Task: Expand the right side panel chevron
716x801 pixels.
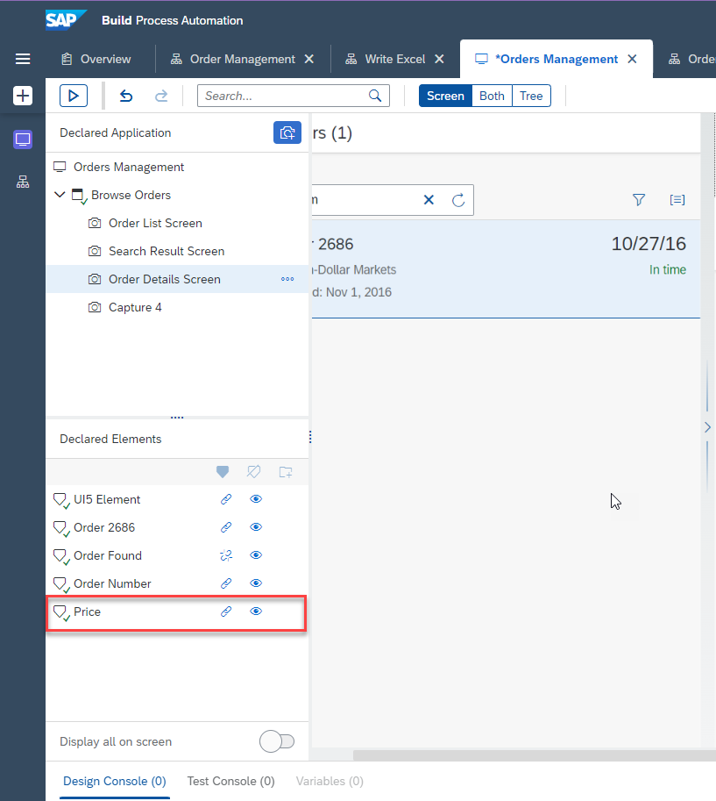Action: coord(707,427)
